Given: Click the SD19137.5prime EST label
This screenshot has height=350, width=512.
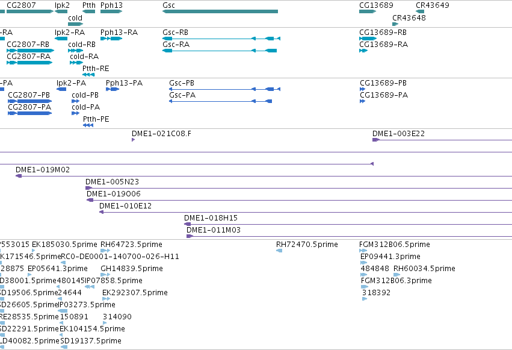Looking at the screenshot, I should (x=91, y=341).
